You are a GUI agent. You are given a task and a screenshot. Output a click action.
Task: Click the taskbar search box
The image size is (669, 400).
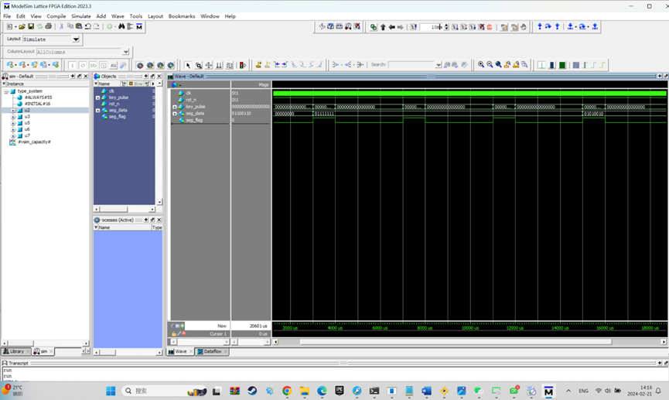(165, 391)
